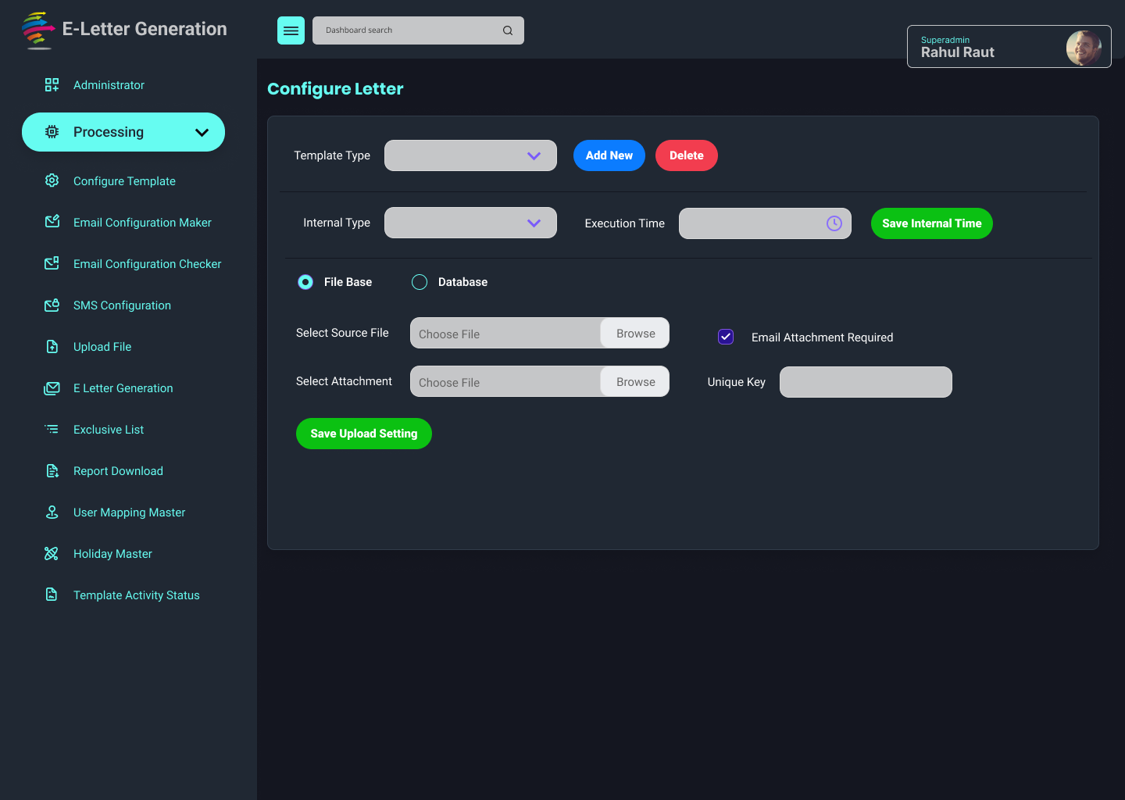Select the Database radio option
This screenshot has width=1125, height=800.
[420, 282]
